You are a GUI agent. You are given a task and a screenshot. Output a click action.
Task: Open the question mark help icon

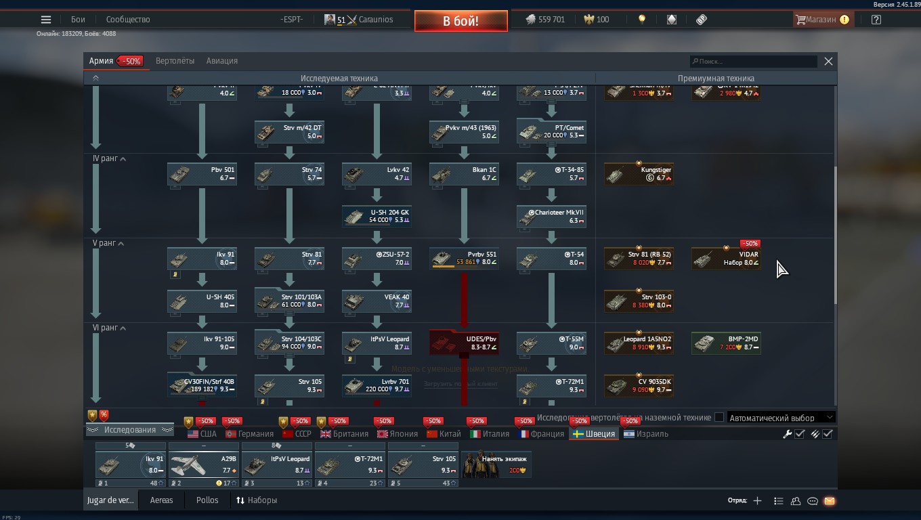tap(876, 20)
